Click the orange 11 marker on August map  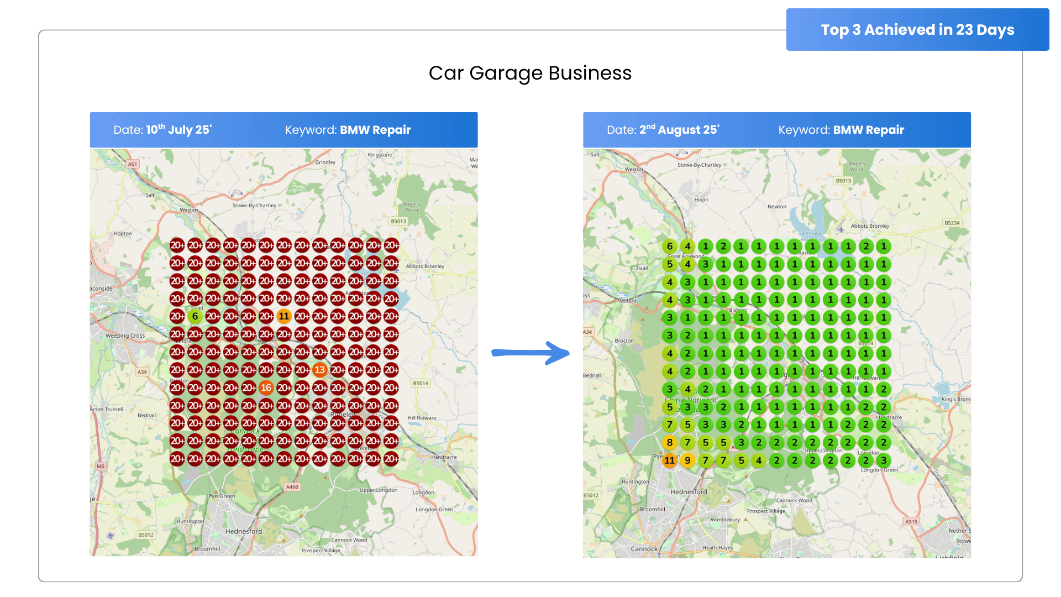669,460
